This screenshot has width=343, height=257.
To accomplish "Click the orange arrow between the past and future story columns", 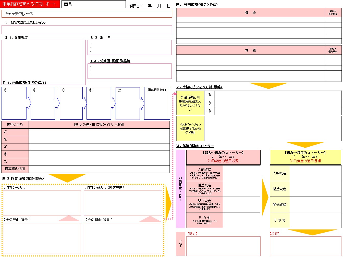I will (265, 197).
